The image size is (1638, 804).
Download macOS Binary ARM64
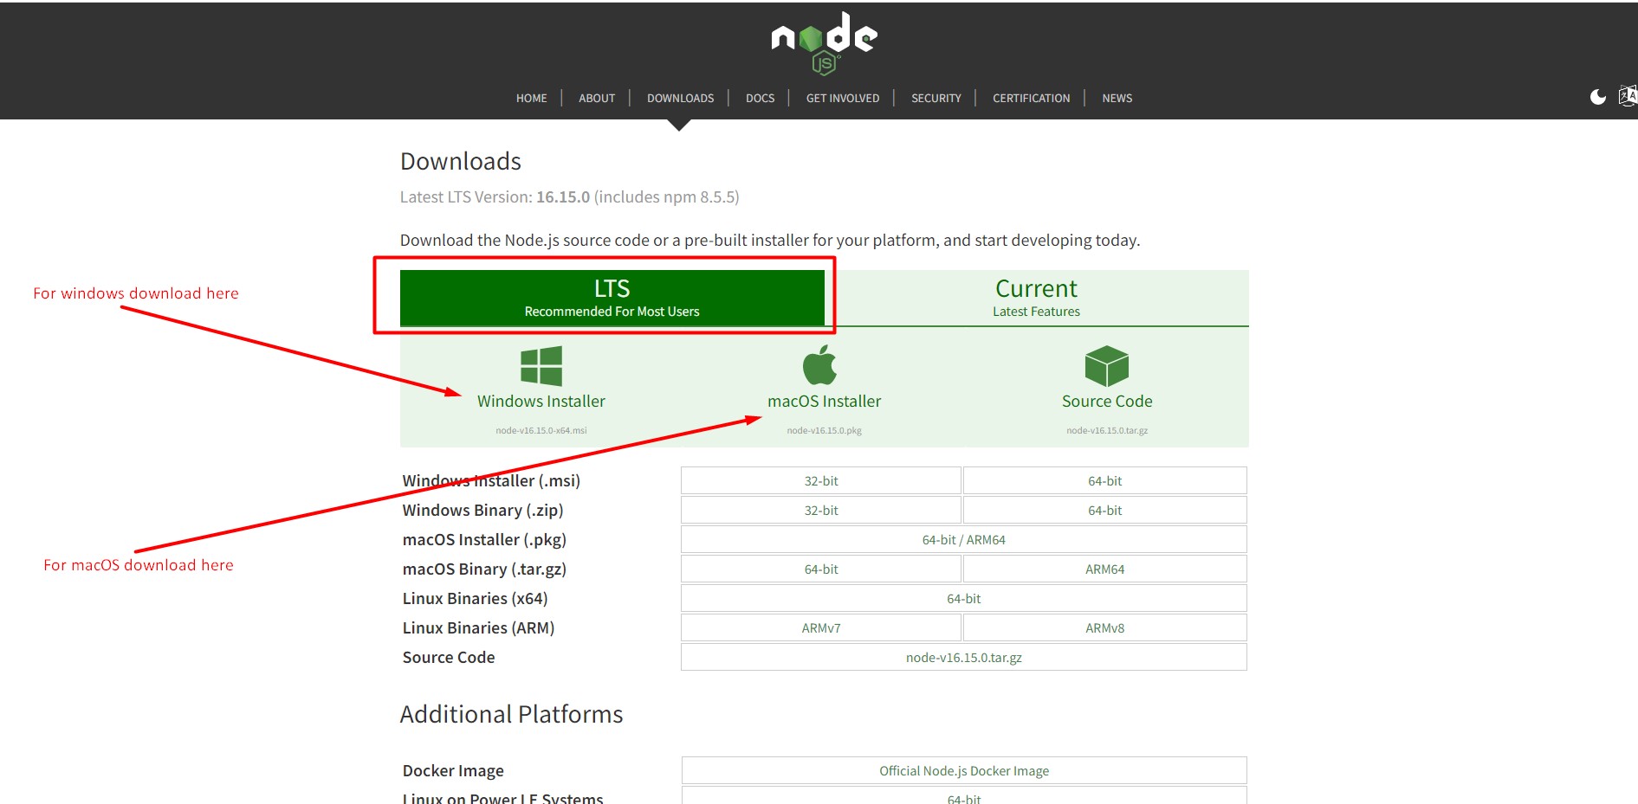point(1104,569)
